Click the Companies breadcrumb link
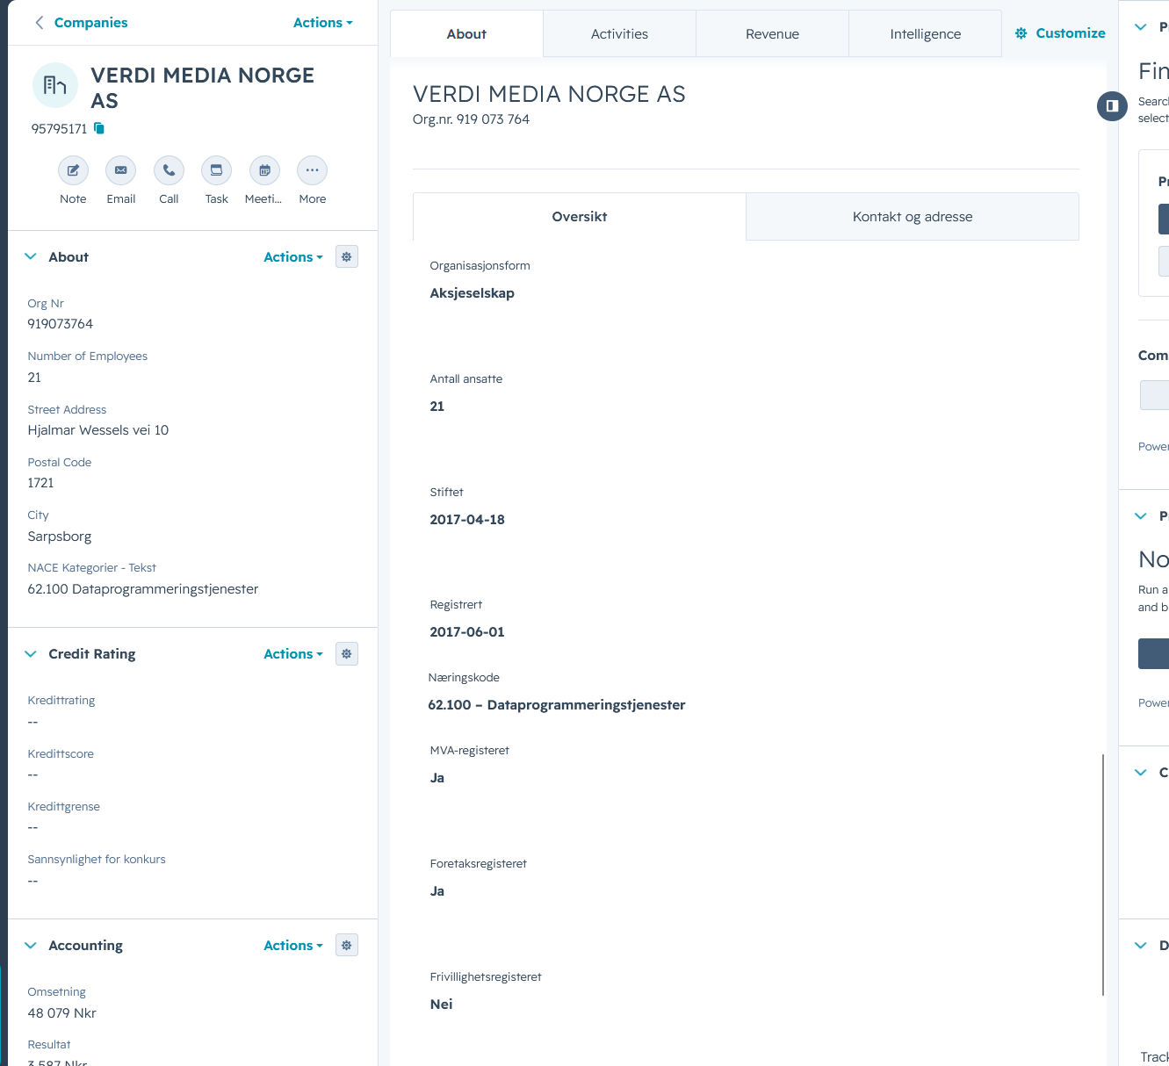This screenshot has width=1169, height=1066. 90,23
